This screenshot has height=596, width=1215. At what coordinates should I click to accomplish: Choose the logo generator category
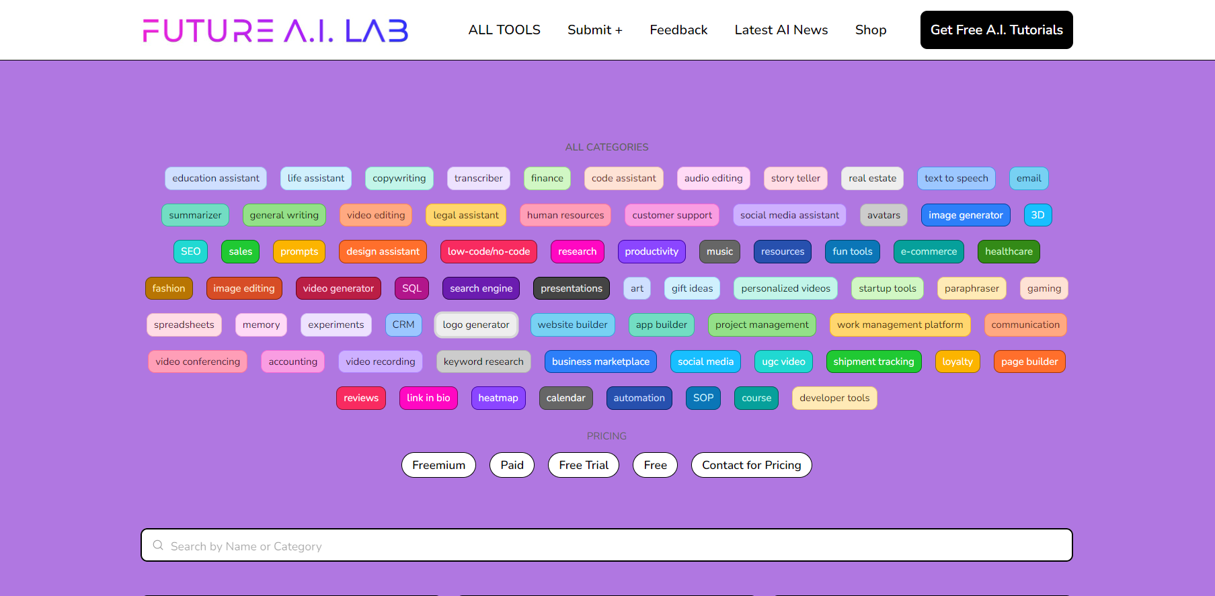pyautogui.click(x=476, y=325)
